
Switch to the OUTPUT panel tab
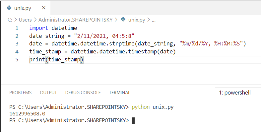click(48, 93)
